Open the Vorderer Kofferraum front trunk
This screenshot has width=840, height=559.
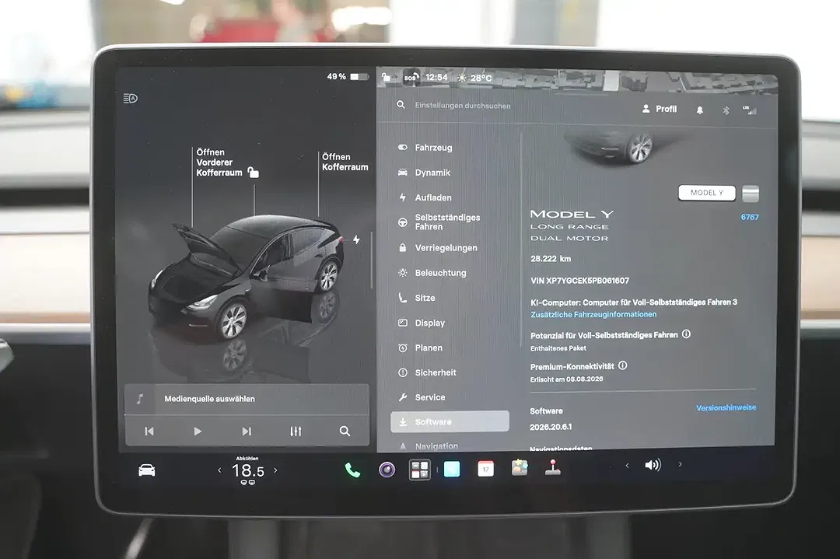219,162
